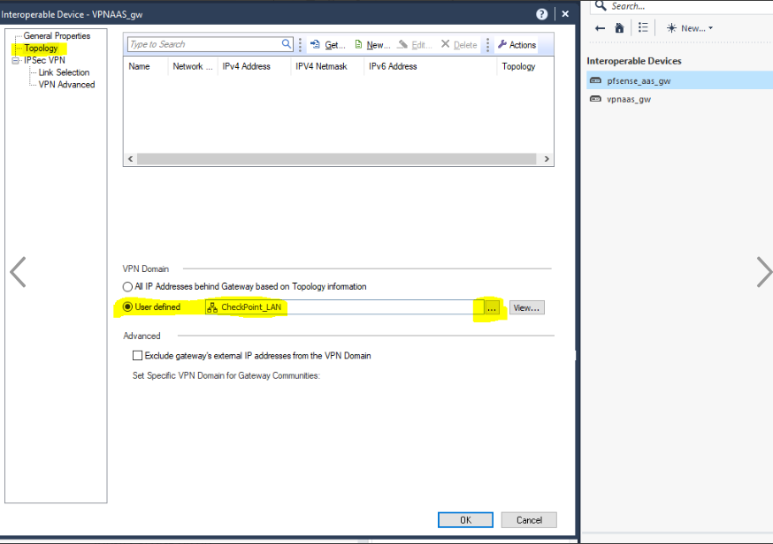Open the VPN domain browse ellipsis button

point(493,307)
